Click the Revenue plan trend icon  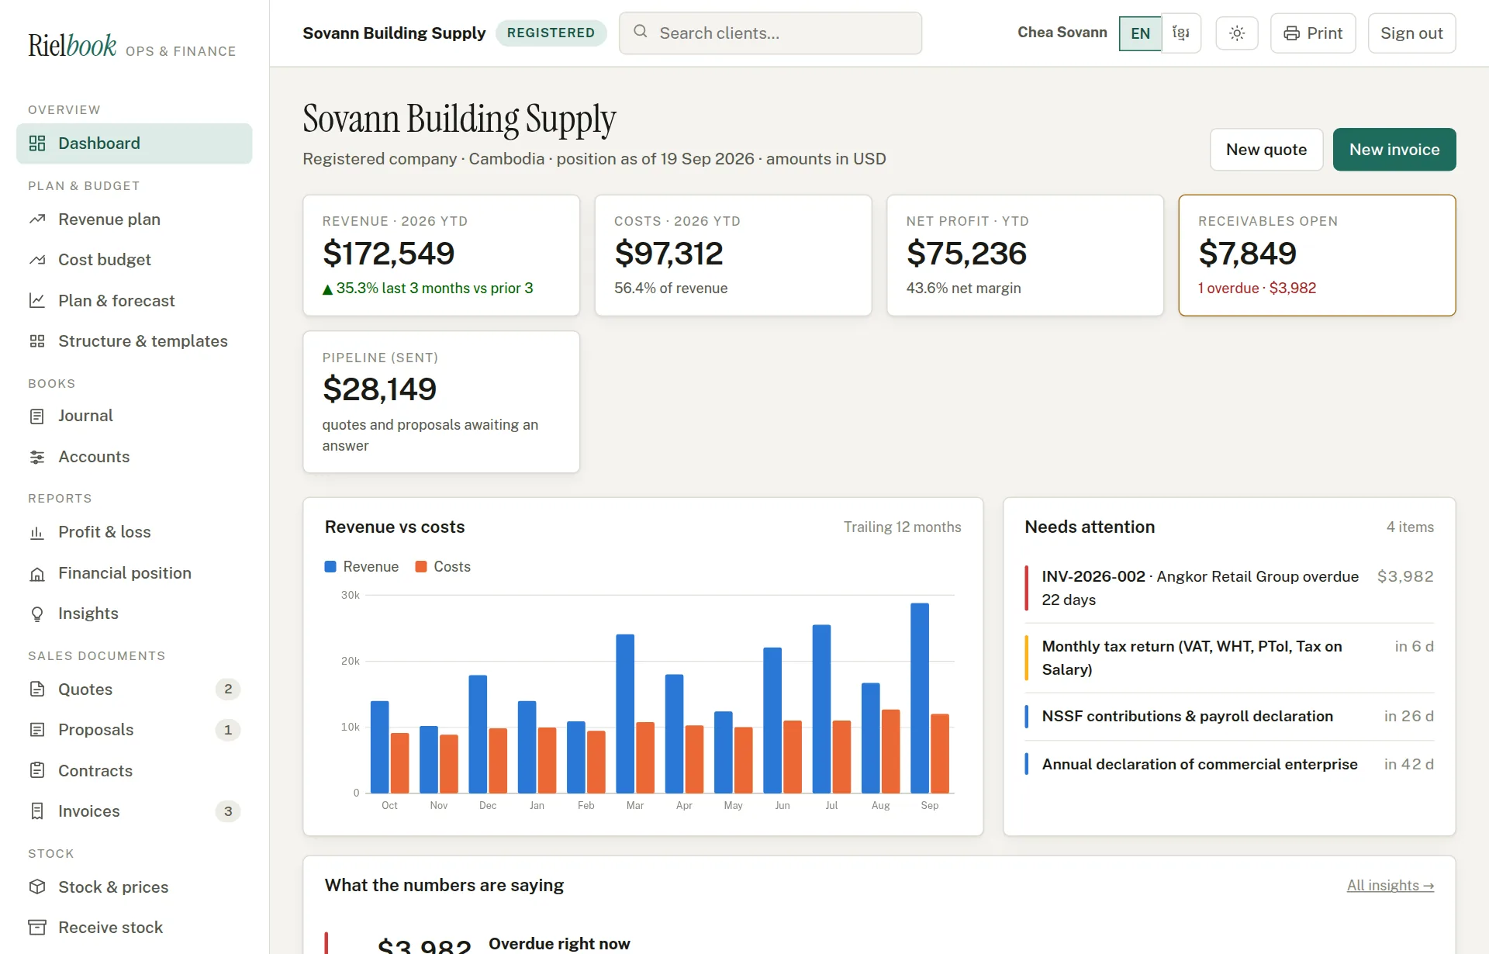[37, 219]
